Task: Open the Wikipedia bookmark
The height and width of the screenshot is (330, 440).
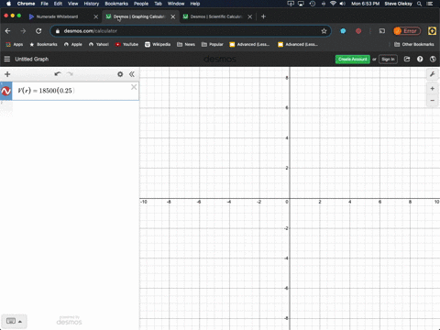Action: (x=158, y=44)
